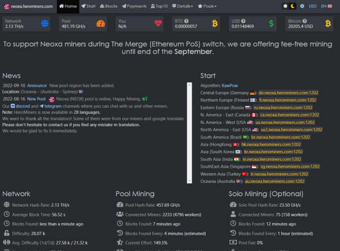Click the USD help question mark
The width and height of the screenshot is (340, 251).
pos(243,21)
